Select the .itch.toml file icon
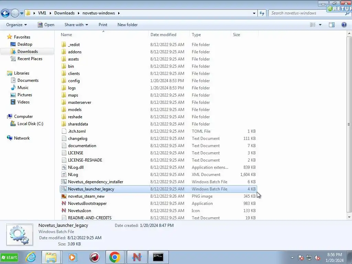 point(64,131)
